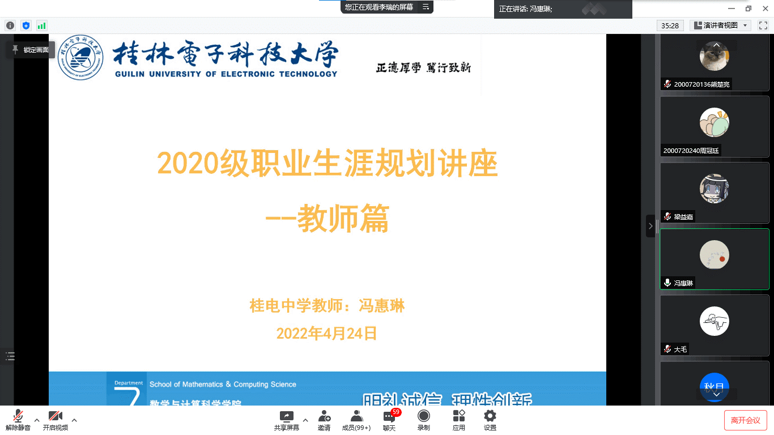Expand the audio options arrow beside the microphone
774x435 pixels.
click(x=37, y=420)
